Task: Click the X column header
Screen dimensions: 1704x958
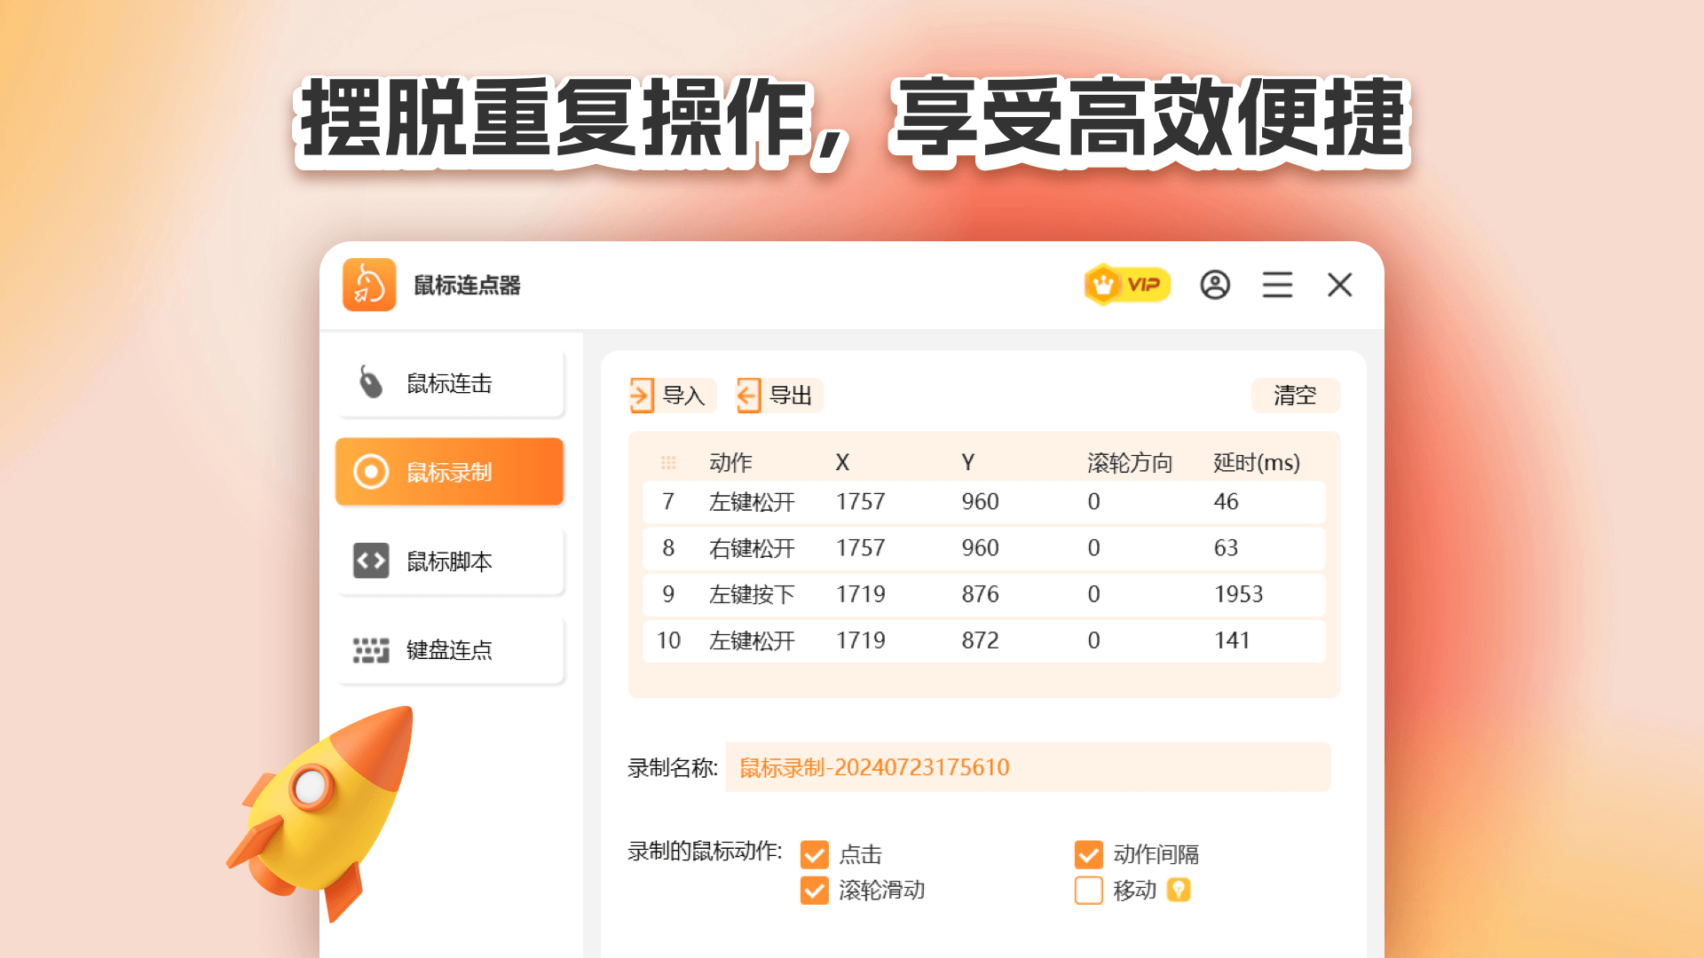Action: tap(842, 462)
